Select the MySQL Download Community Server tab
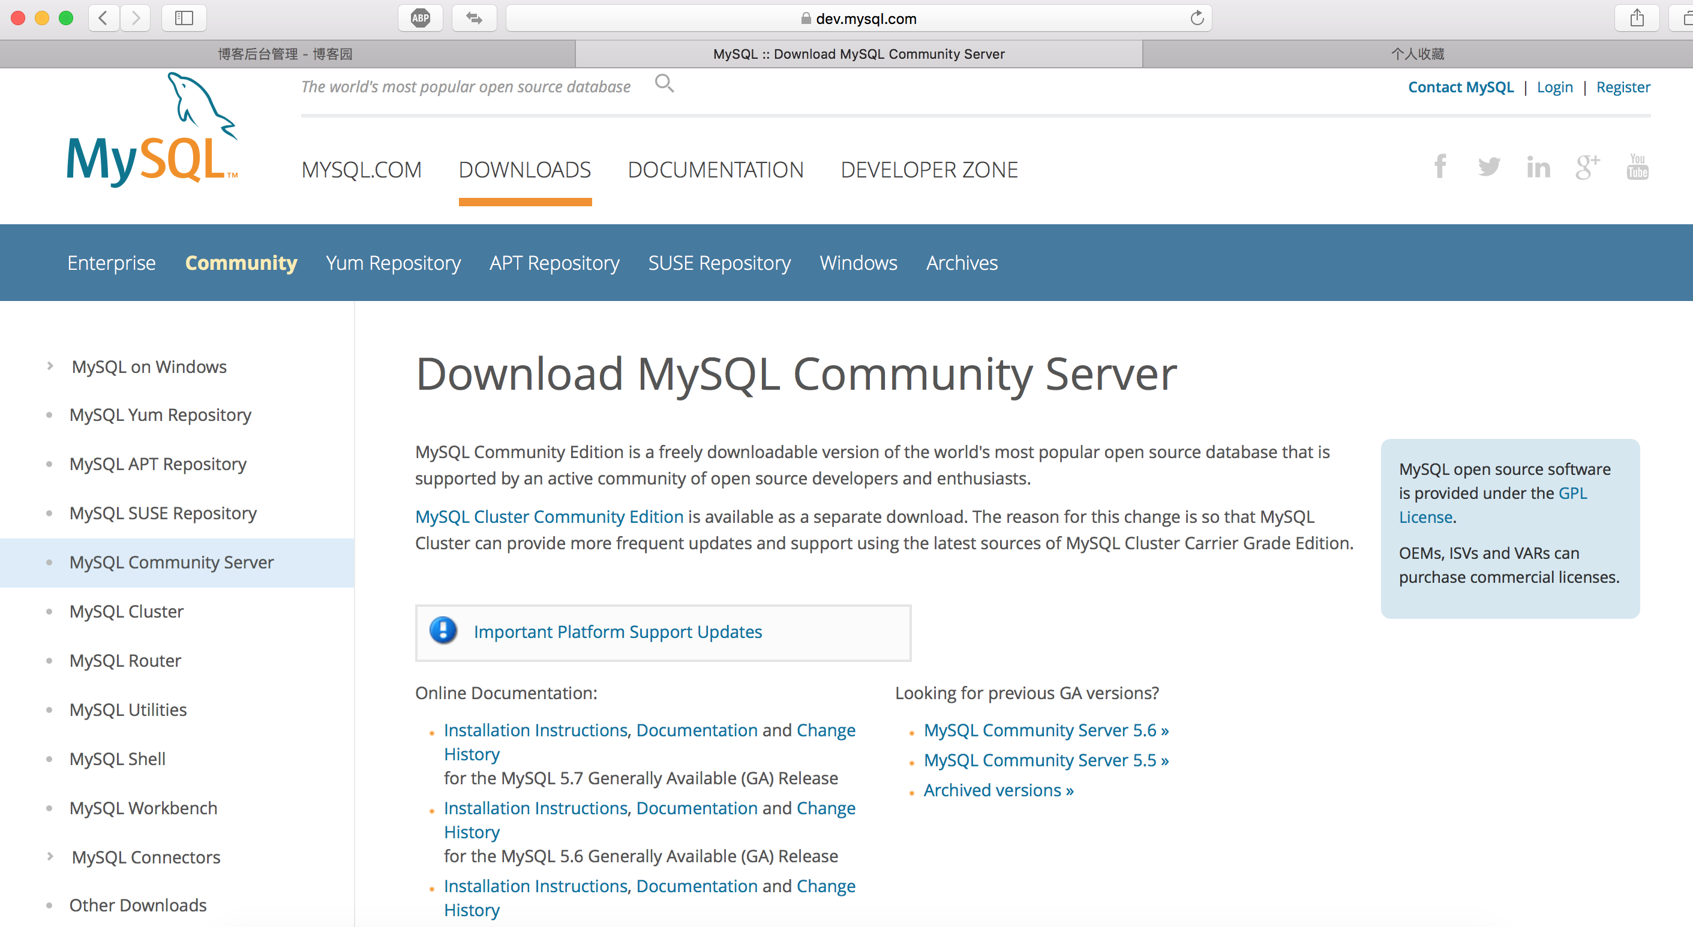Image resolution: width=1693 pixels, height=927 pixels. coord(858,54)
